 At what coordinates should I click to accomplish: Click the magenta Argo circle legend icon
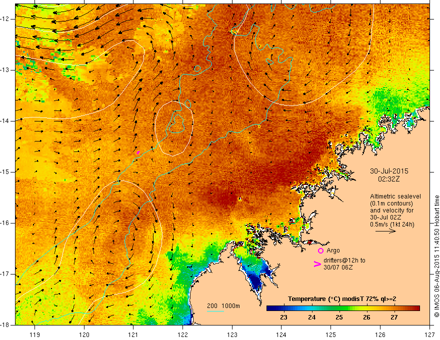(x=320, y=251)
